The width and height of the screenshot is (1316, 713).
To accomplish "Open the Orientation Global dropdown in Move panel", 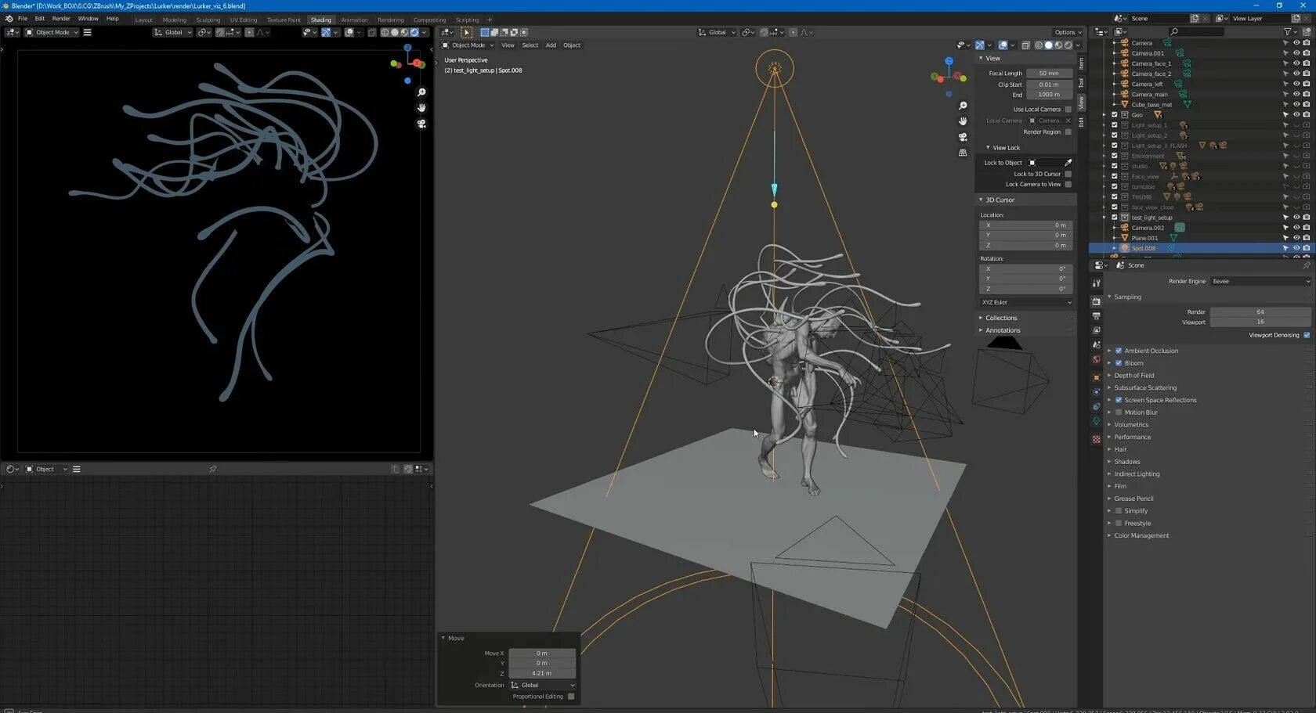I will tap(542, 686).
